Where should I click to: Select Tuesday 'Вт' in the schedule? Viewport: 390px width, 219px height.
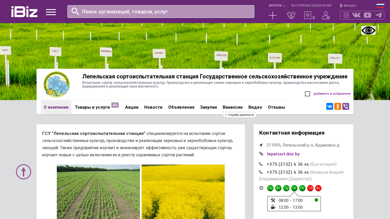[278, 188]
